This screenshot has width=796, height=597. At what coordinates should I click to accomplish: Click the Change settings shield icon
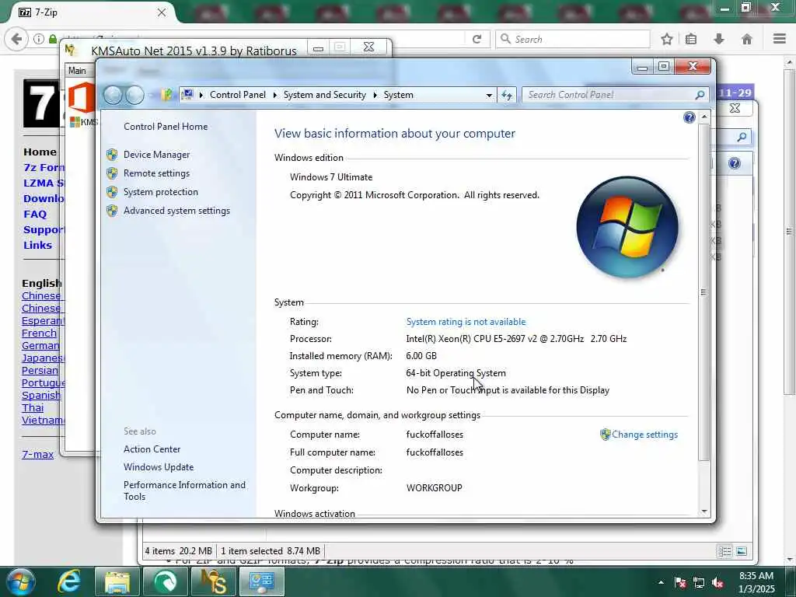click(605, 435)
